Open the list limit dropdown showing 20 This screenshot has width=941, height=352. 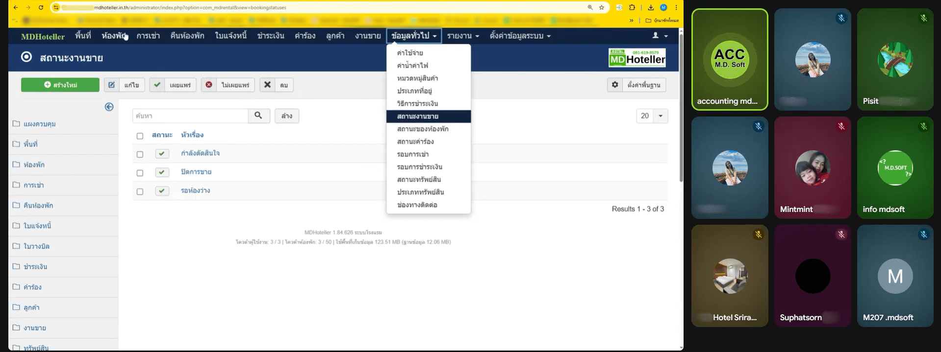coord(652,116)
